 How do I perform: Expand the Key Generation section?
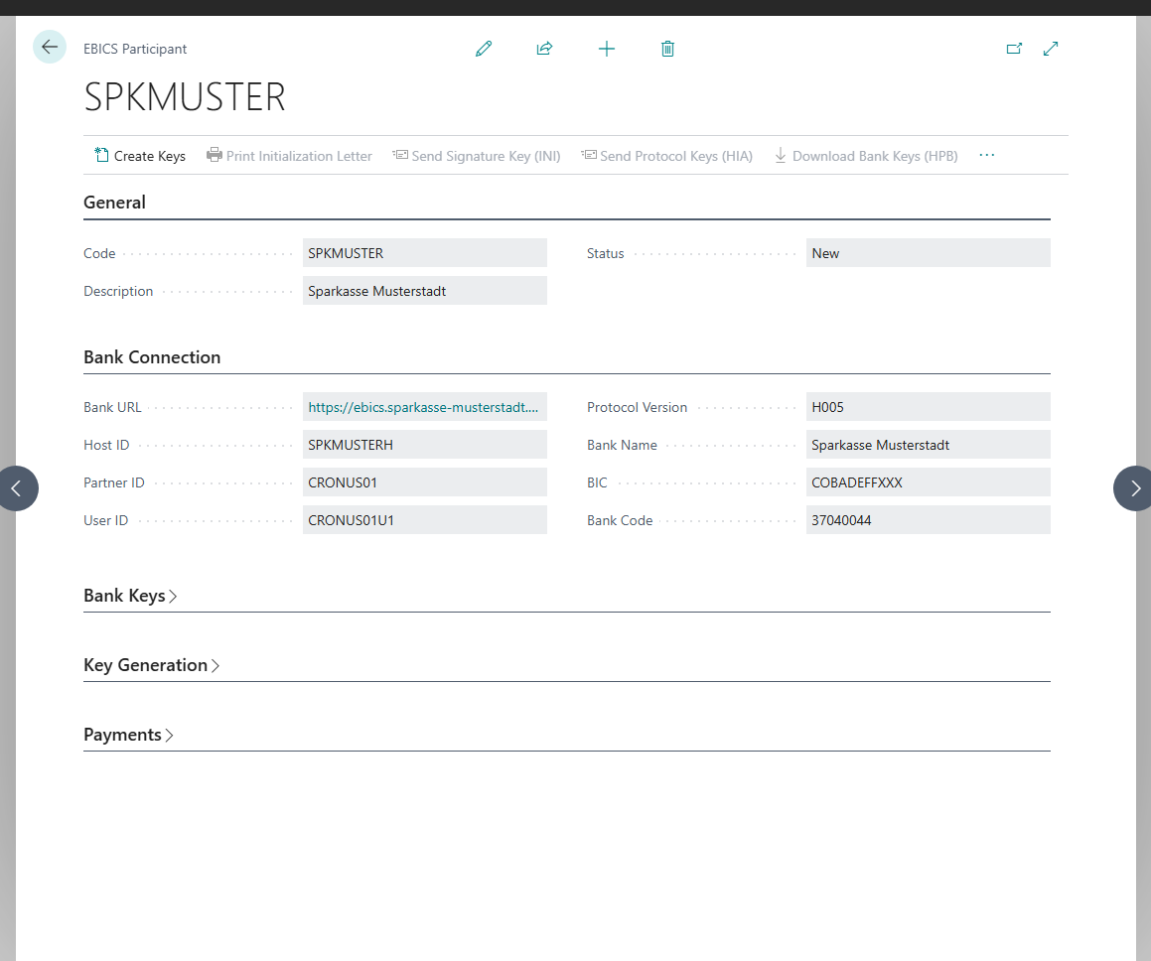point(152,664)
